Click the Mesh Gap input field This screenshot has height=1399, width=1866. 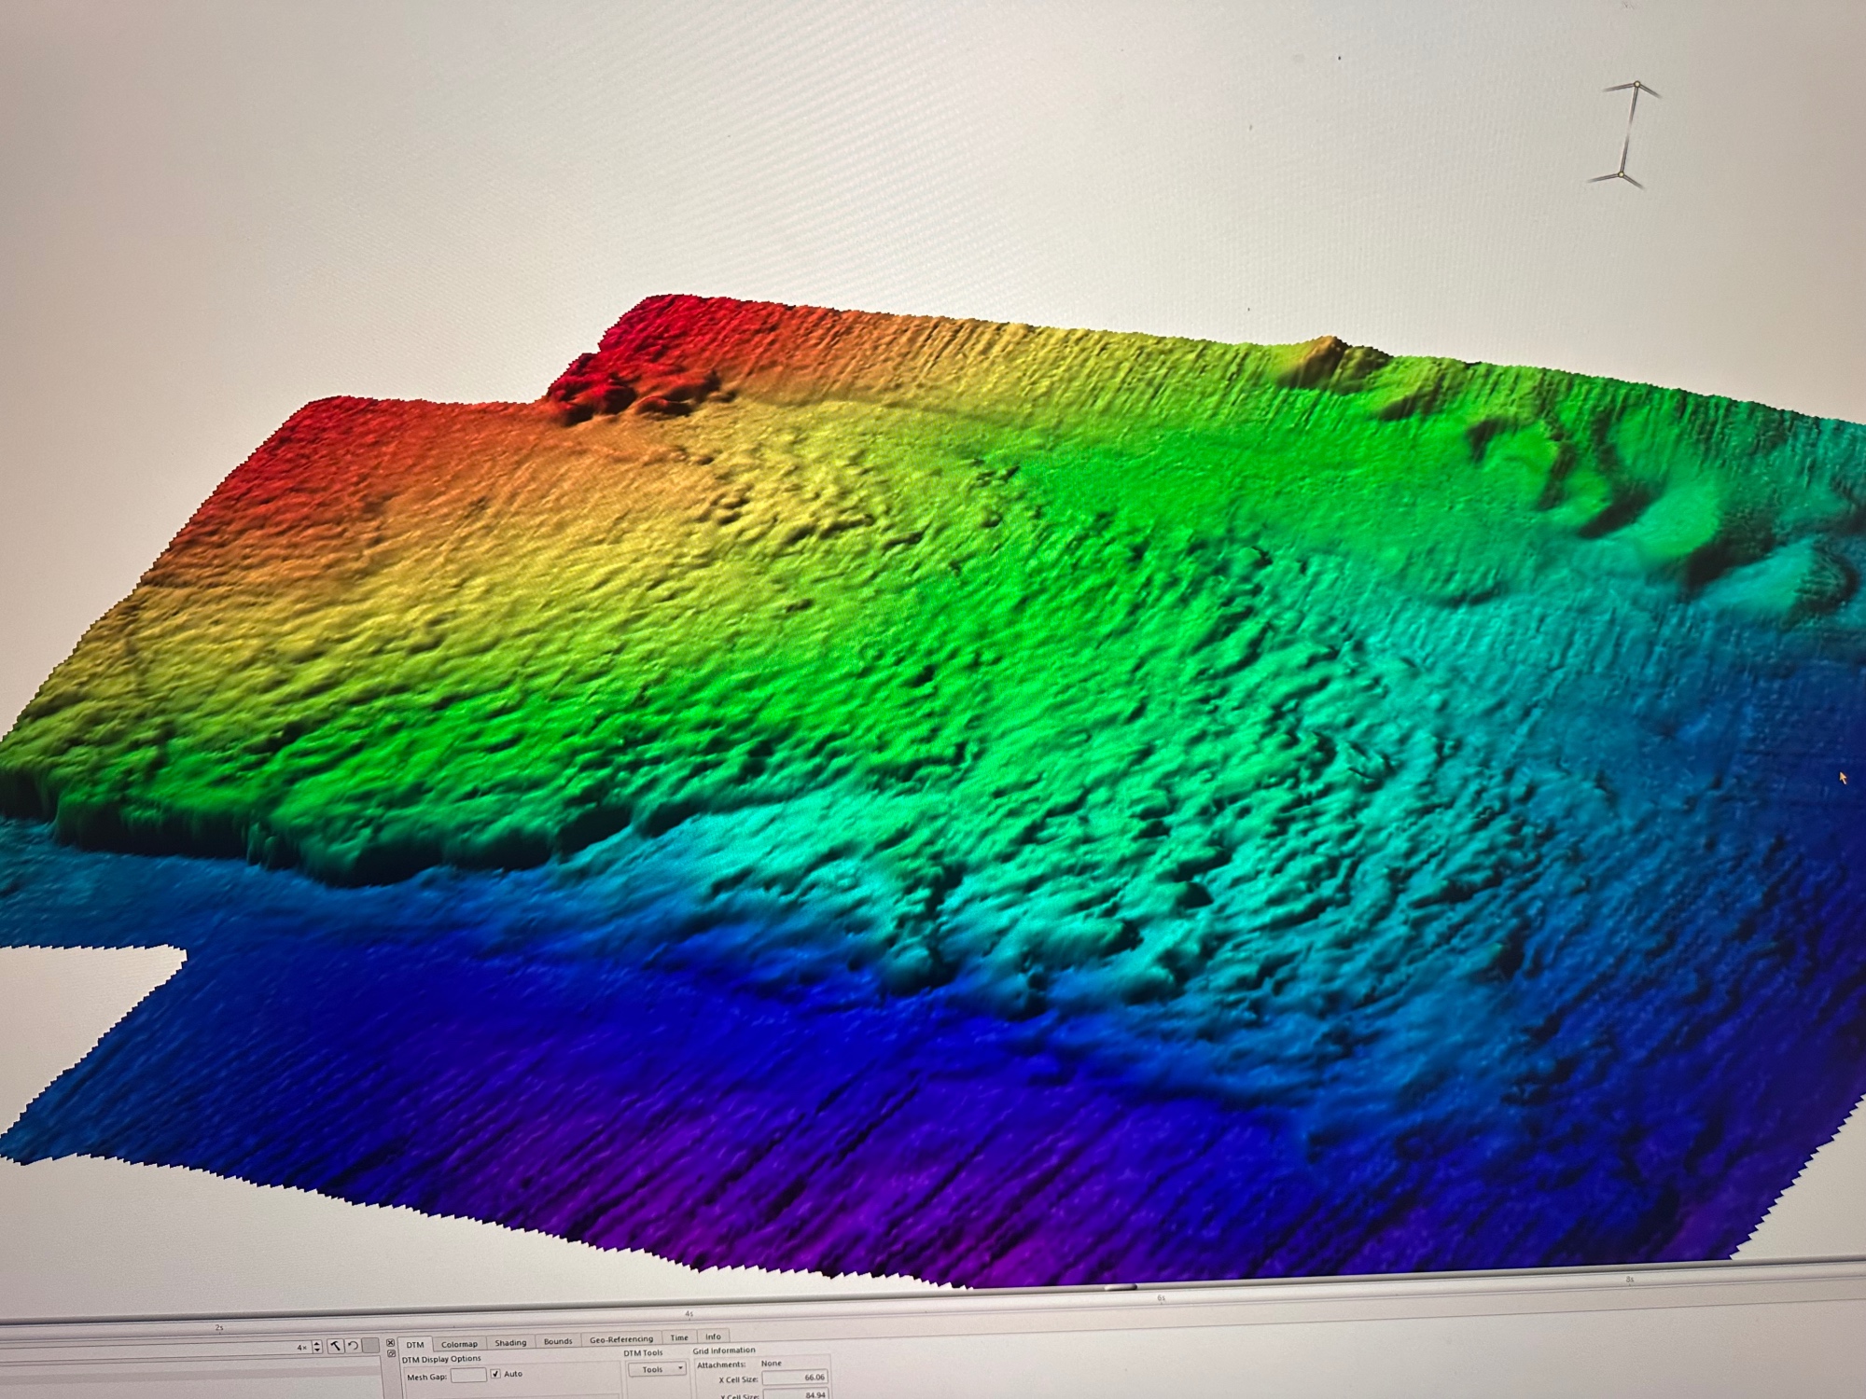[468, 1375]
